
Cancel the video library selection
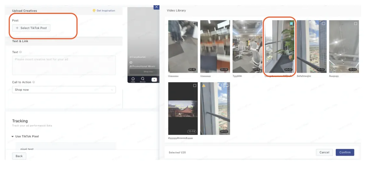pos(324,152)
